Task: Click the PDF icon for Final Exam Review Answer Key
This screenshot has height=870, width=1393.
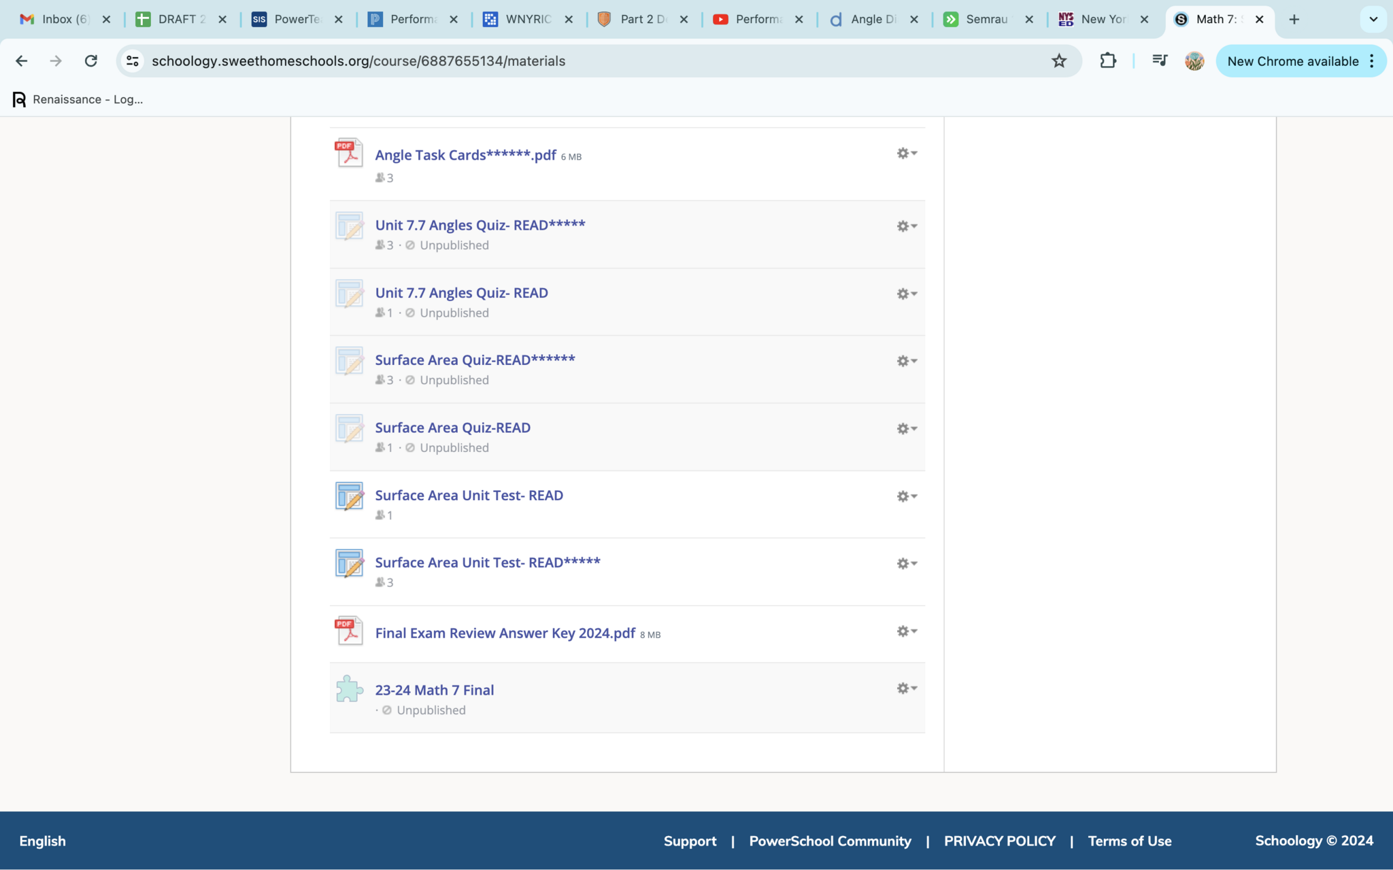Action: 349,631
